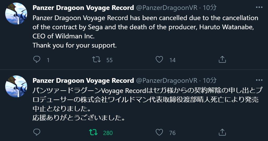The image size is (268, 141).
Task: Open Panzer Dragoon Voyage Record name, first tweet
Action: pyautogui.click(x=83, y=8)
